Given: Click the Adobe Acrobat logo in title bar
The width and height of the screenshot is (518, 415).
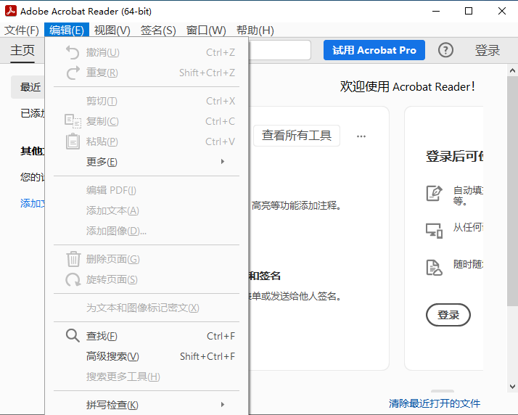Looking at the screenshot, I should click(x=11, y=11).
